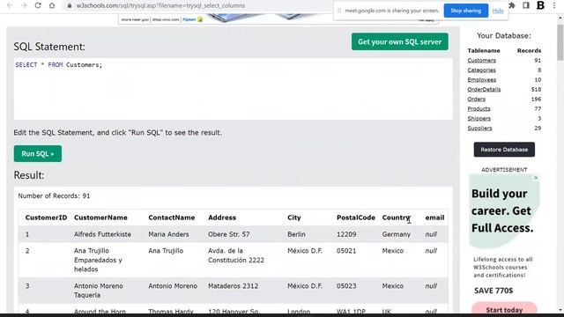Stop sharing the screen
564x317 pixels.
click(x=466, y=11)
